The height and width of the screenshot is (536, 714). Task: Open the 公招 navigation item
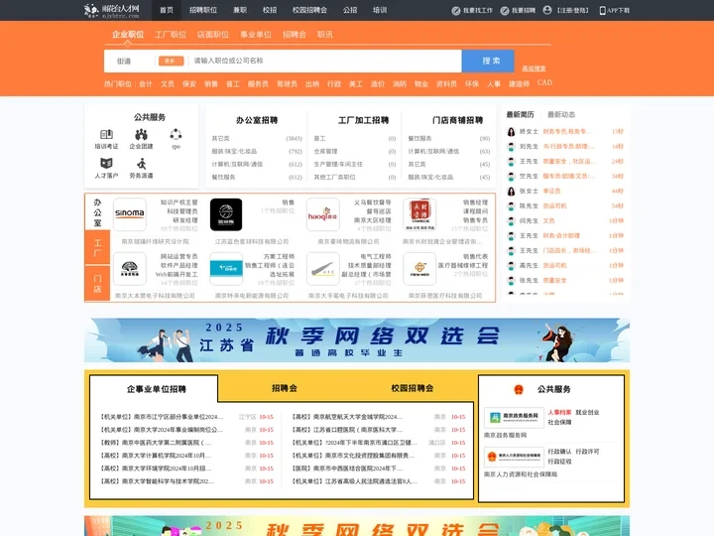pyautogui.click(x=350, y=10)
